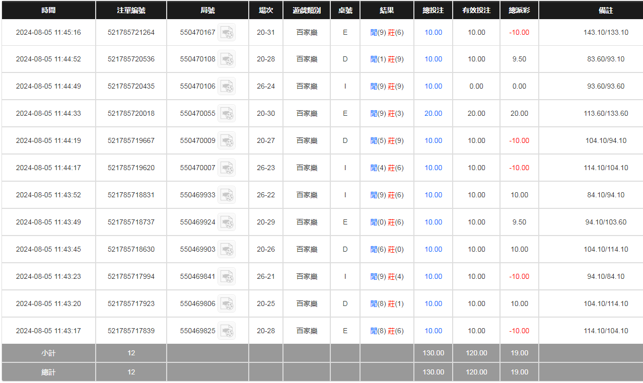View replay video of round 550470009
Screen dimensions: 643x383
pyautogui.click(x=227, y=141)
